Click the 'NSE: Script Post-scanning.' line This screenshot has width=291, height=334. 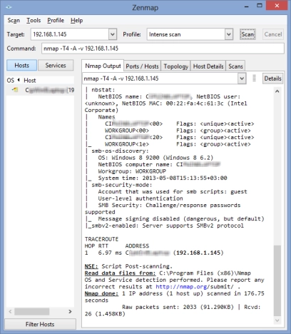(128, 266)
